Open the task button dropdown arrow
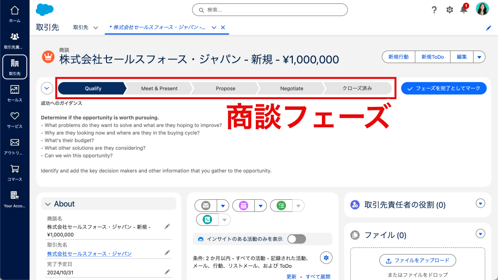 pos(298,206)
